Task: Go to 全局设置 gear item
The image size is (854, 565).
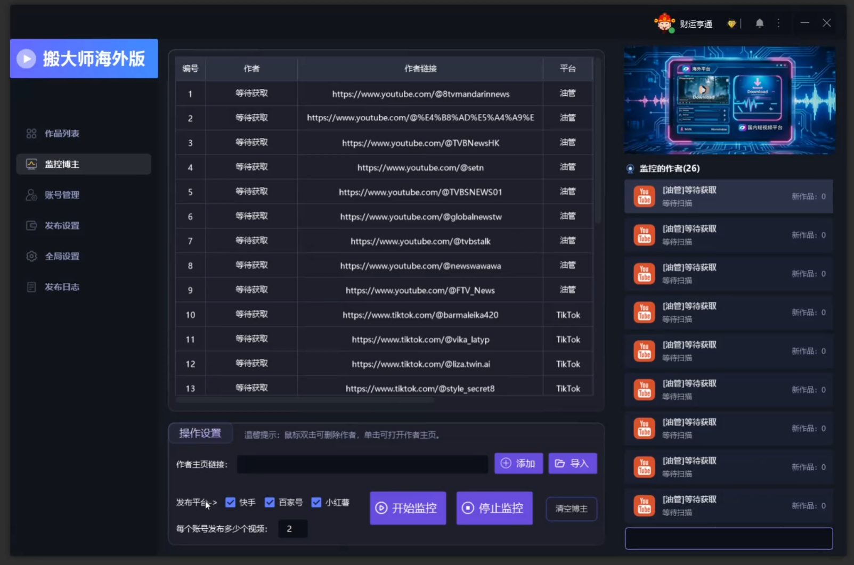Action: pos(62,256)
